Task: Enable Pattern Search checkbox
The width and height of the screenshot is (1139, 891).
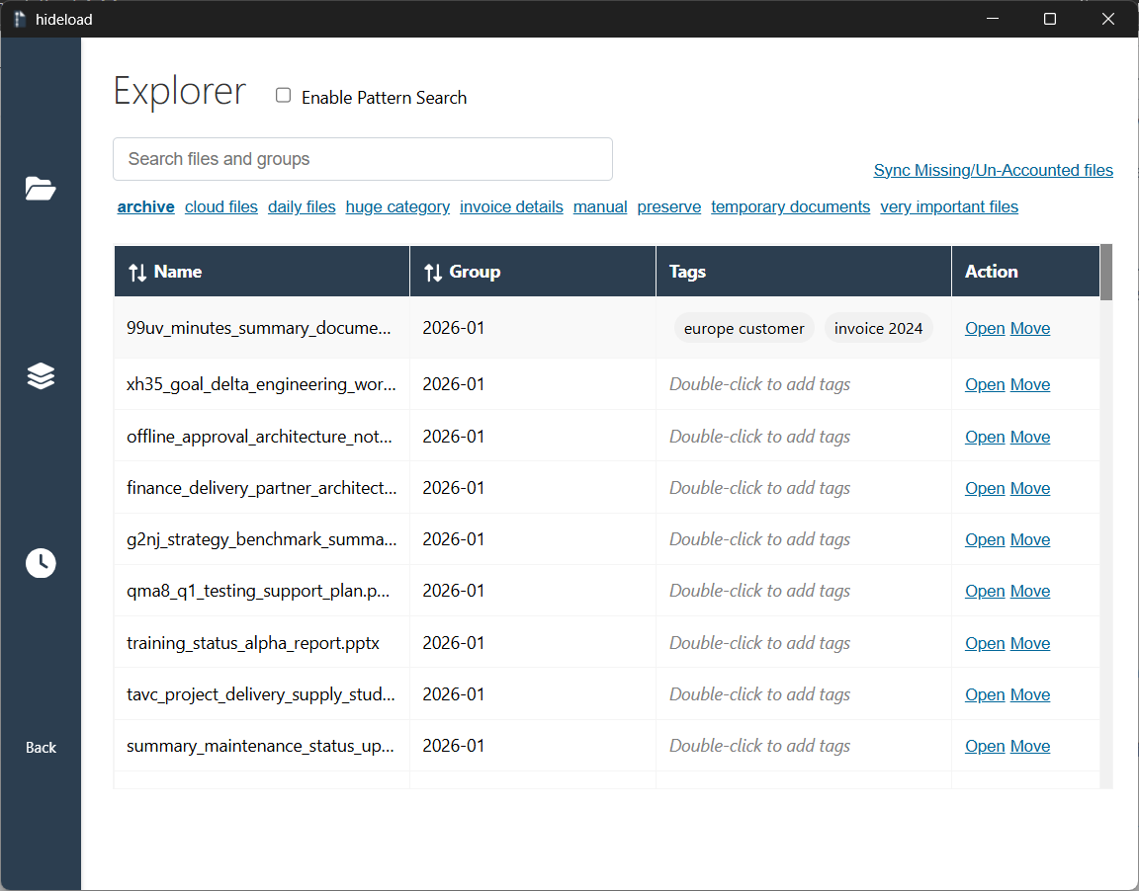Action: pos(284,96)
